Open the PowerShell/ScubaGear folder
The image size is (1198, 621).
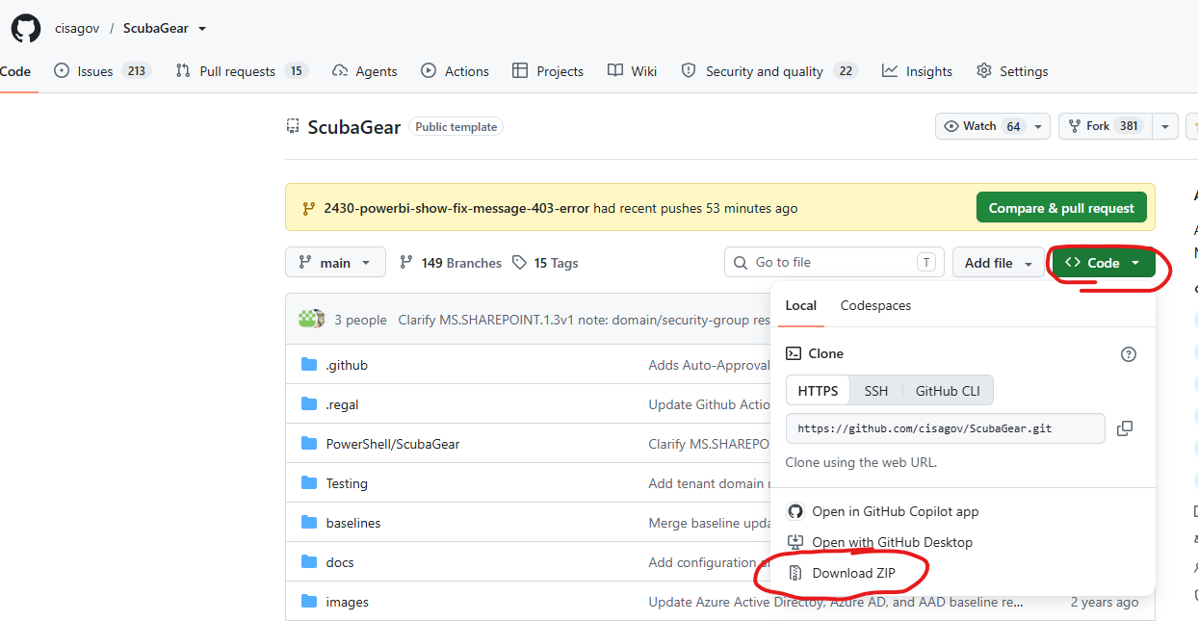pyautogui.click(x=393, y=444)
